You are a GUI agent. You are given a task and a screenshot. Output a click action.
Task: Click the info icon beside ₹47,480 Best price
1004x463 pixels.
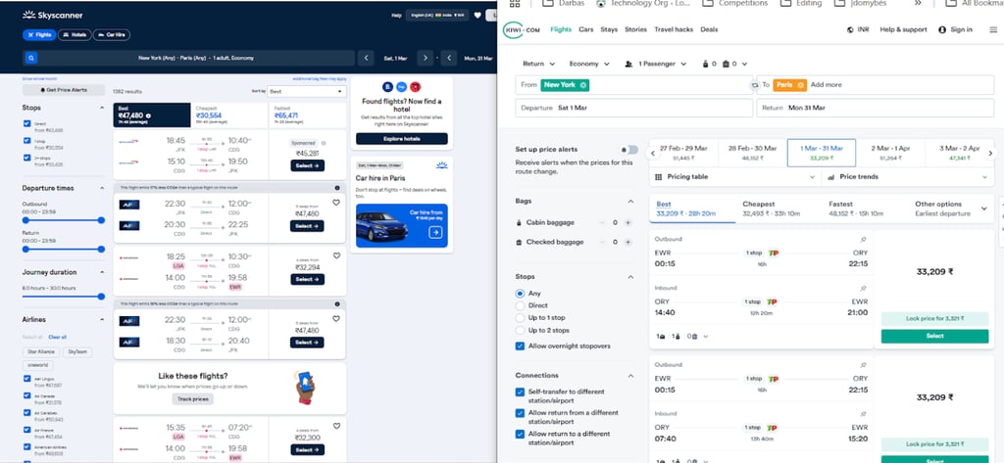(149, 116)
